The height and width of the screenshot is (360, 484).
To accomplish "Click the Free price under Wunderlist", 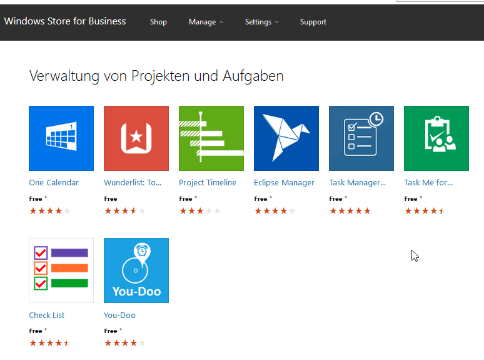I will pyautogui.click(x=111, y=199).
